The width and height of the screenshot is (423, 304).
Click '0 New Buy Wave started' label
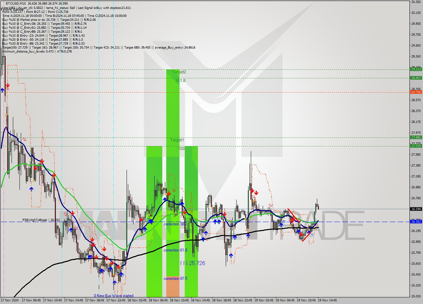coord(114,296)
